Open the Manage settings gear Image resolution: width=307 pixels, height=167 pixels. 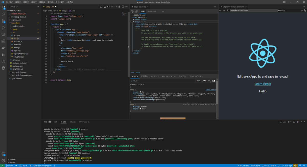[x=3, y=161]
